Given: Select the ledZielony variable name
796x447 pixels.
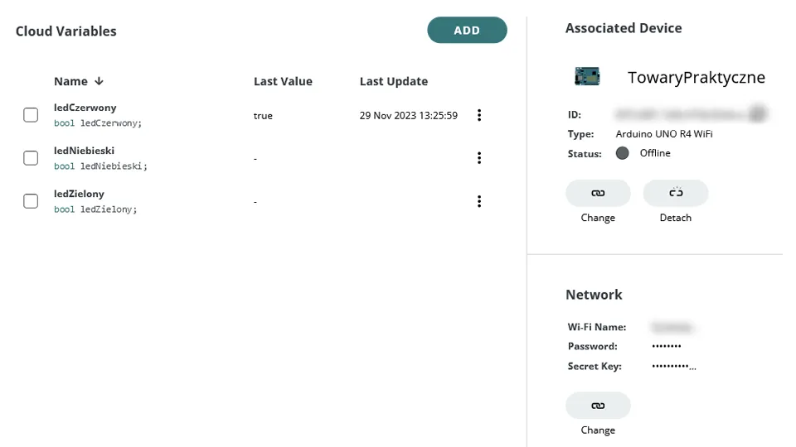Looking at the screenshot, I should (79, 194).
